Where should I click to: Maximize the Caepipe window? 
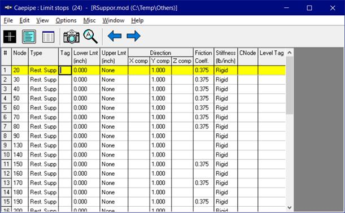(309, 8)
